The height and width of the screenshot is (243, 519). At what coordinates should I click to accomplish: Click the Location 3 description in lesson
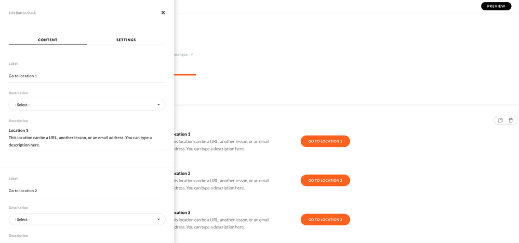222,223
